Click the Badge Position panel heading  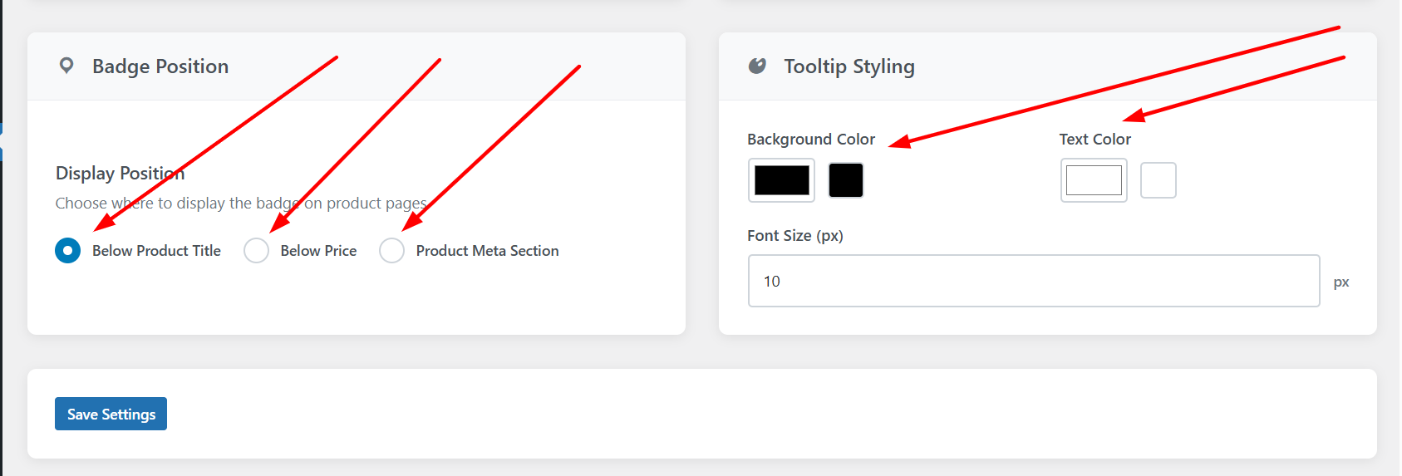160,66
